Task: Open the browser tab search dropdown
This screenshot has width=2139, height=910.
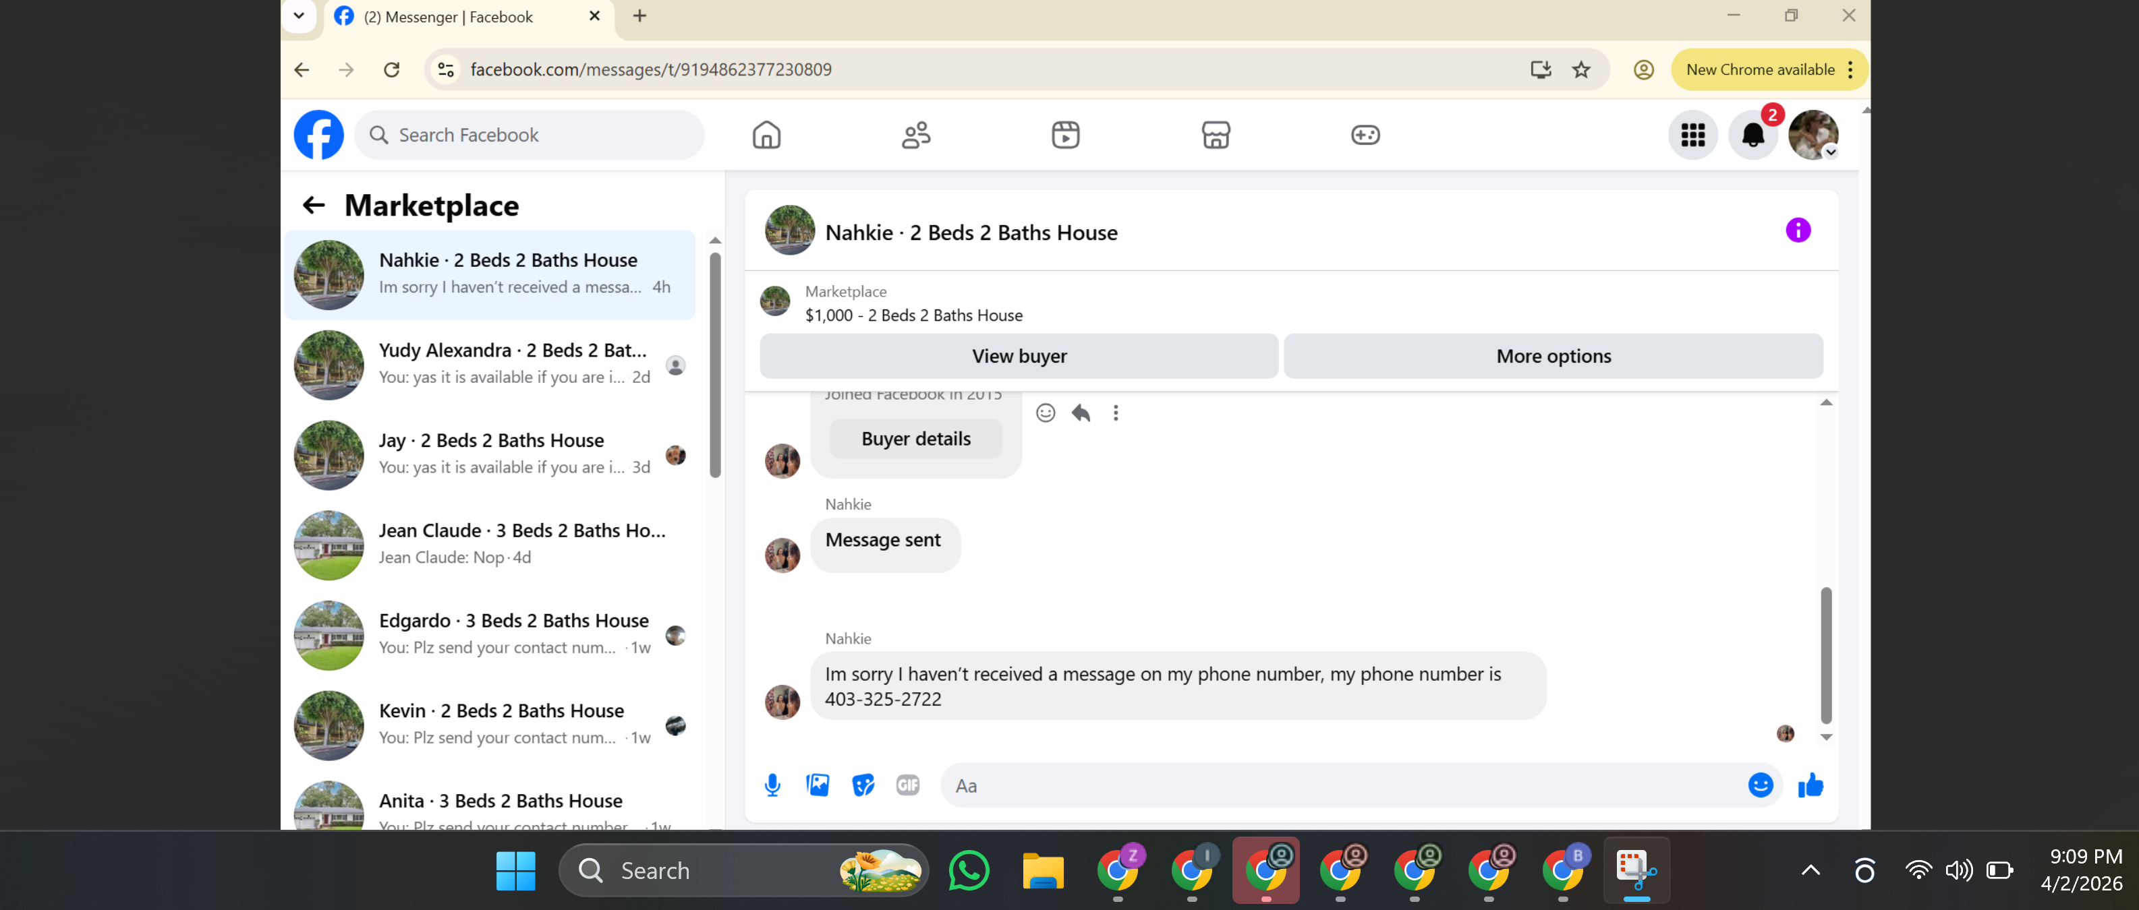Action: tap(299, 16)
